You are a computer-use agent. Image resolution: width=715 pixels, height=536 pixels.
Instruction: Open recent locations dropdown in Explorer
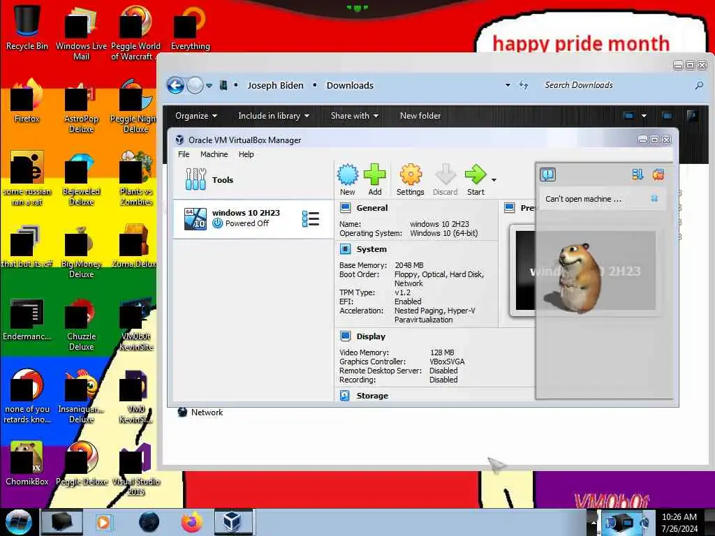[209, 86]
